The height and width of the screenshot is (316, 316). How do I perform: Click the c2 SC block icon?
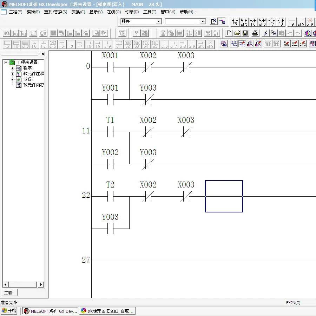coord(128,44)
